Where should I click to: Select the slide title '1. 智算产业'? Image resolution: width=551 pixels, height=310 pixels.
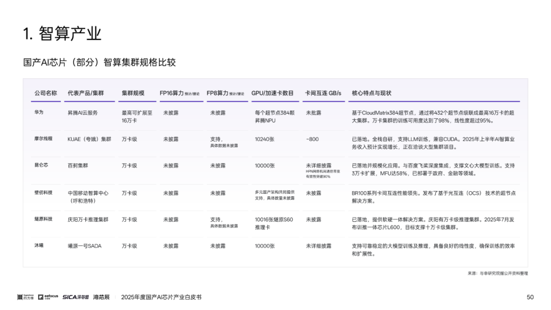tap(62, 34)
